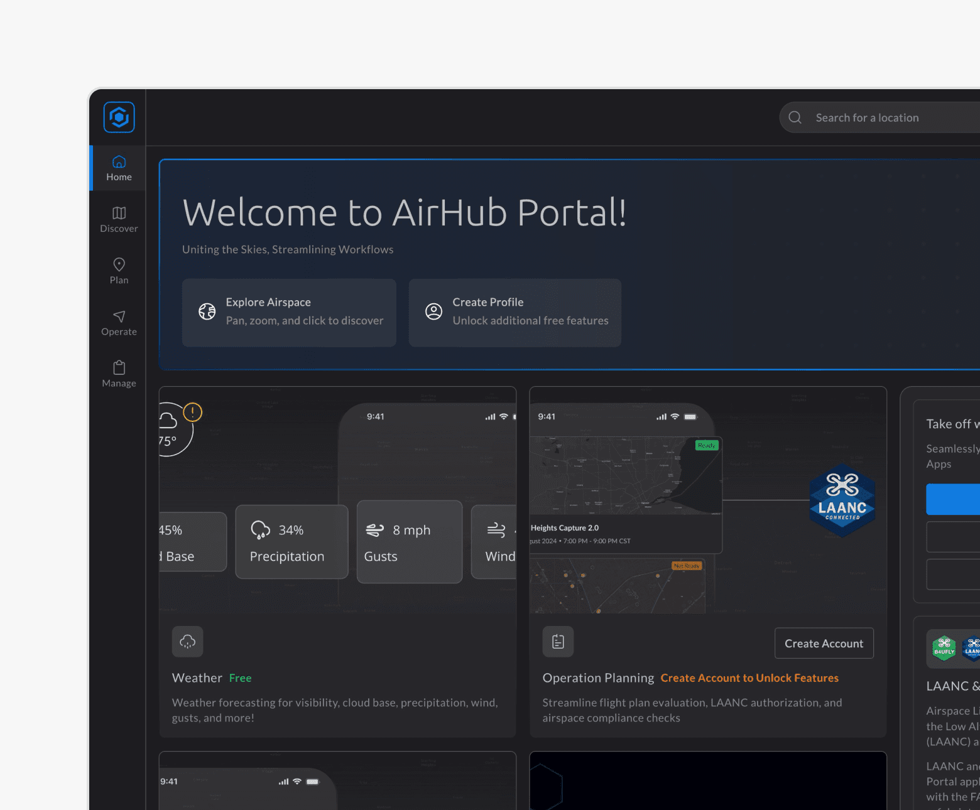Click the Operate paper plane icon
Screen dimensions: 980x810
[x=119, y=316]
